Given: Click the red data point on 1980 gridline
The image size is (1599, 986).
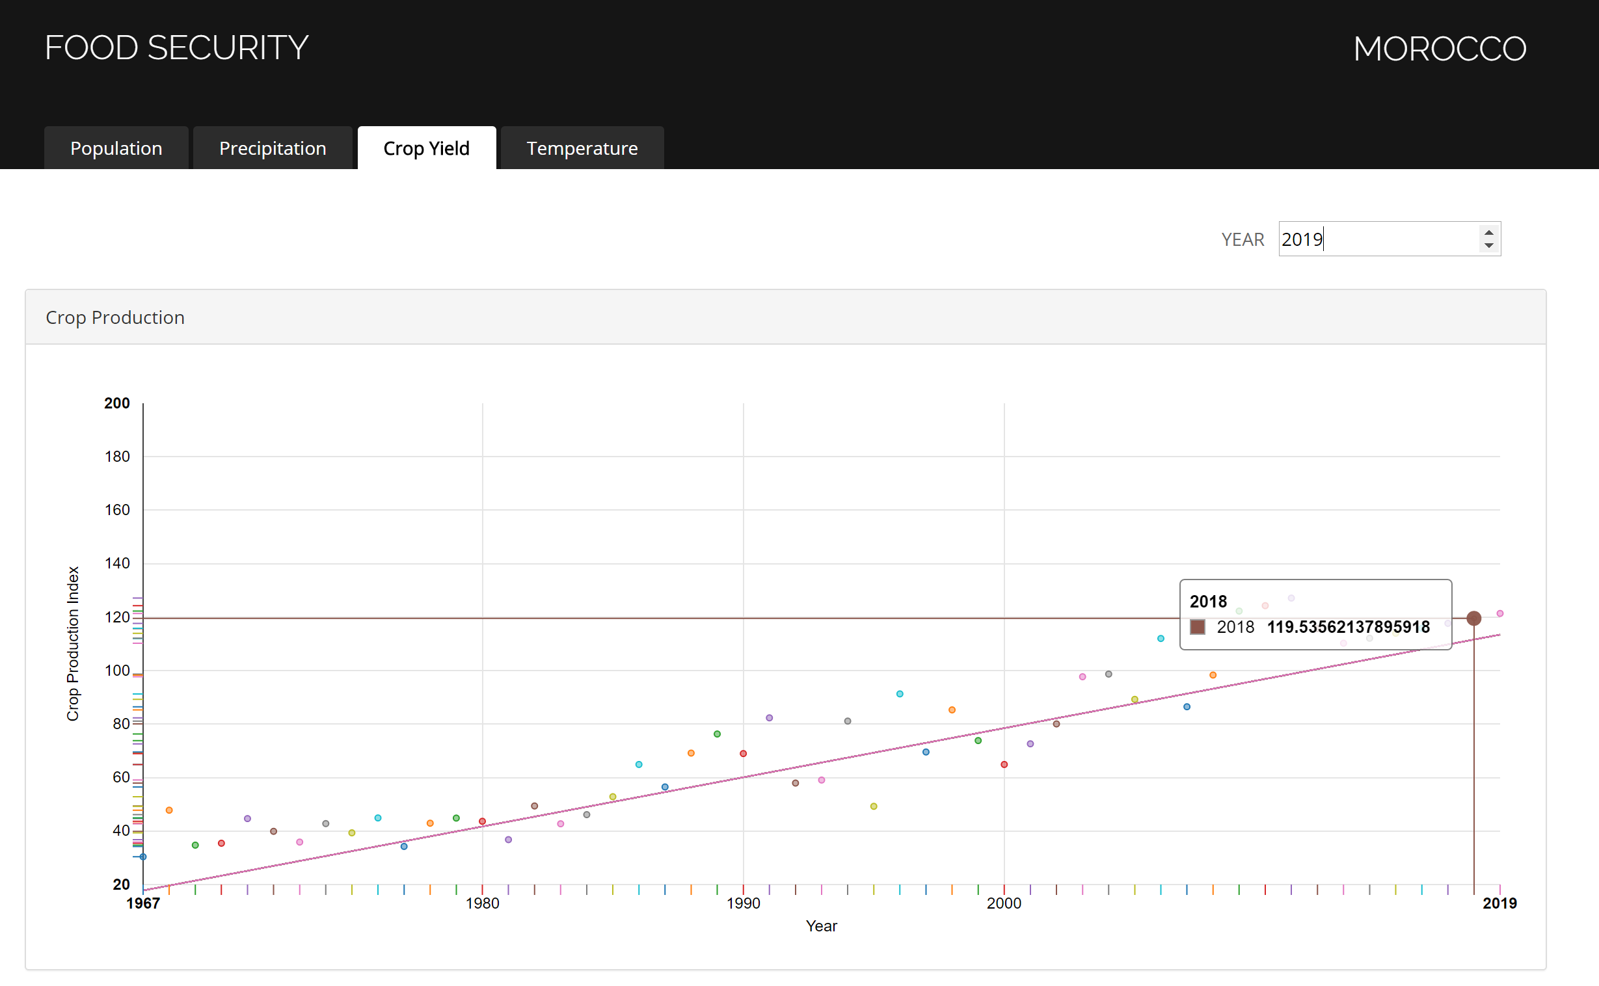Looking at the screenshot, I should (x=483, y=821).
